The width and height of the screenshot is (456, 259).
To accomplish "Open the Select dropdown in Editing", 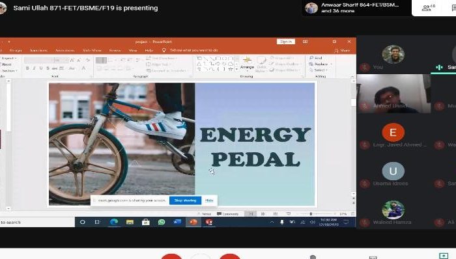I will coord(319,70).
